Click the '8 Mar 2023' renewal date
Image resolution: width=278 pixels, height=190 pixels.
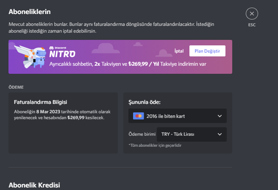(48, 112)
